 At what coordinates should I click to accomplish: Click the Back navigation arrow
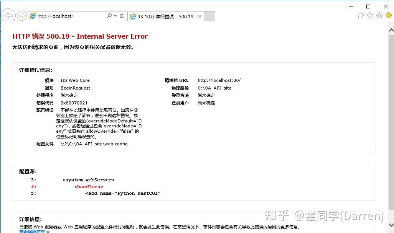8,16
